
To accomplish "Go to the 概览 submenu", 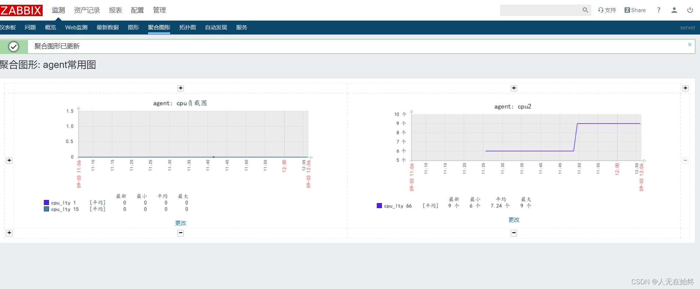I will click(50, 28).
